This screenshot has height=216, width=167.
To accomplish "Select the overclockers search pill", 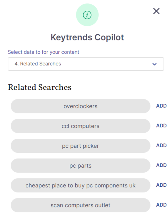I will 80,106.
